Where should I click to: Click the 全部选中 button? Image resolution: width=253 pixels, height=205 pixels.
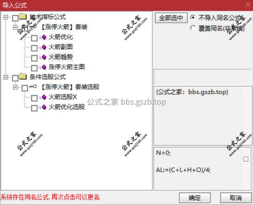point(171,18)
